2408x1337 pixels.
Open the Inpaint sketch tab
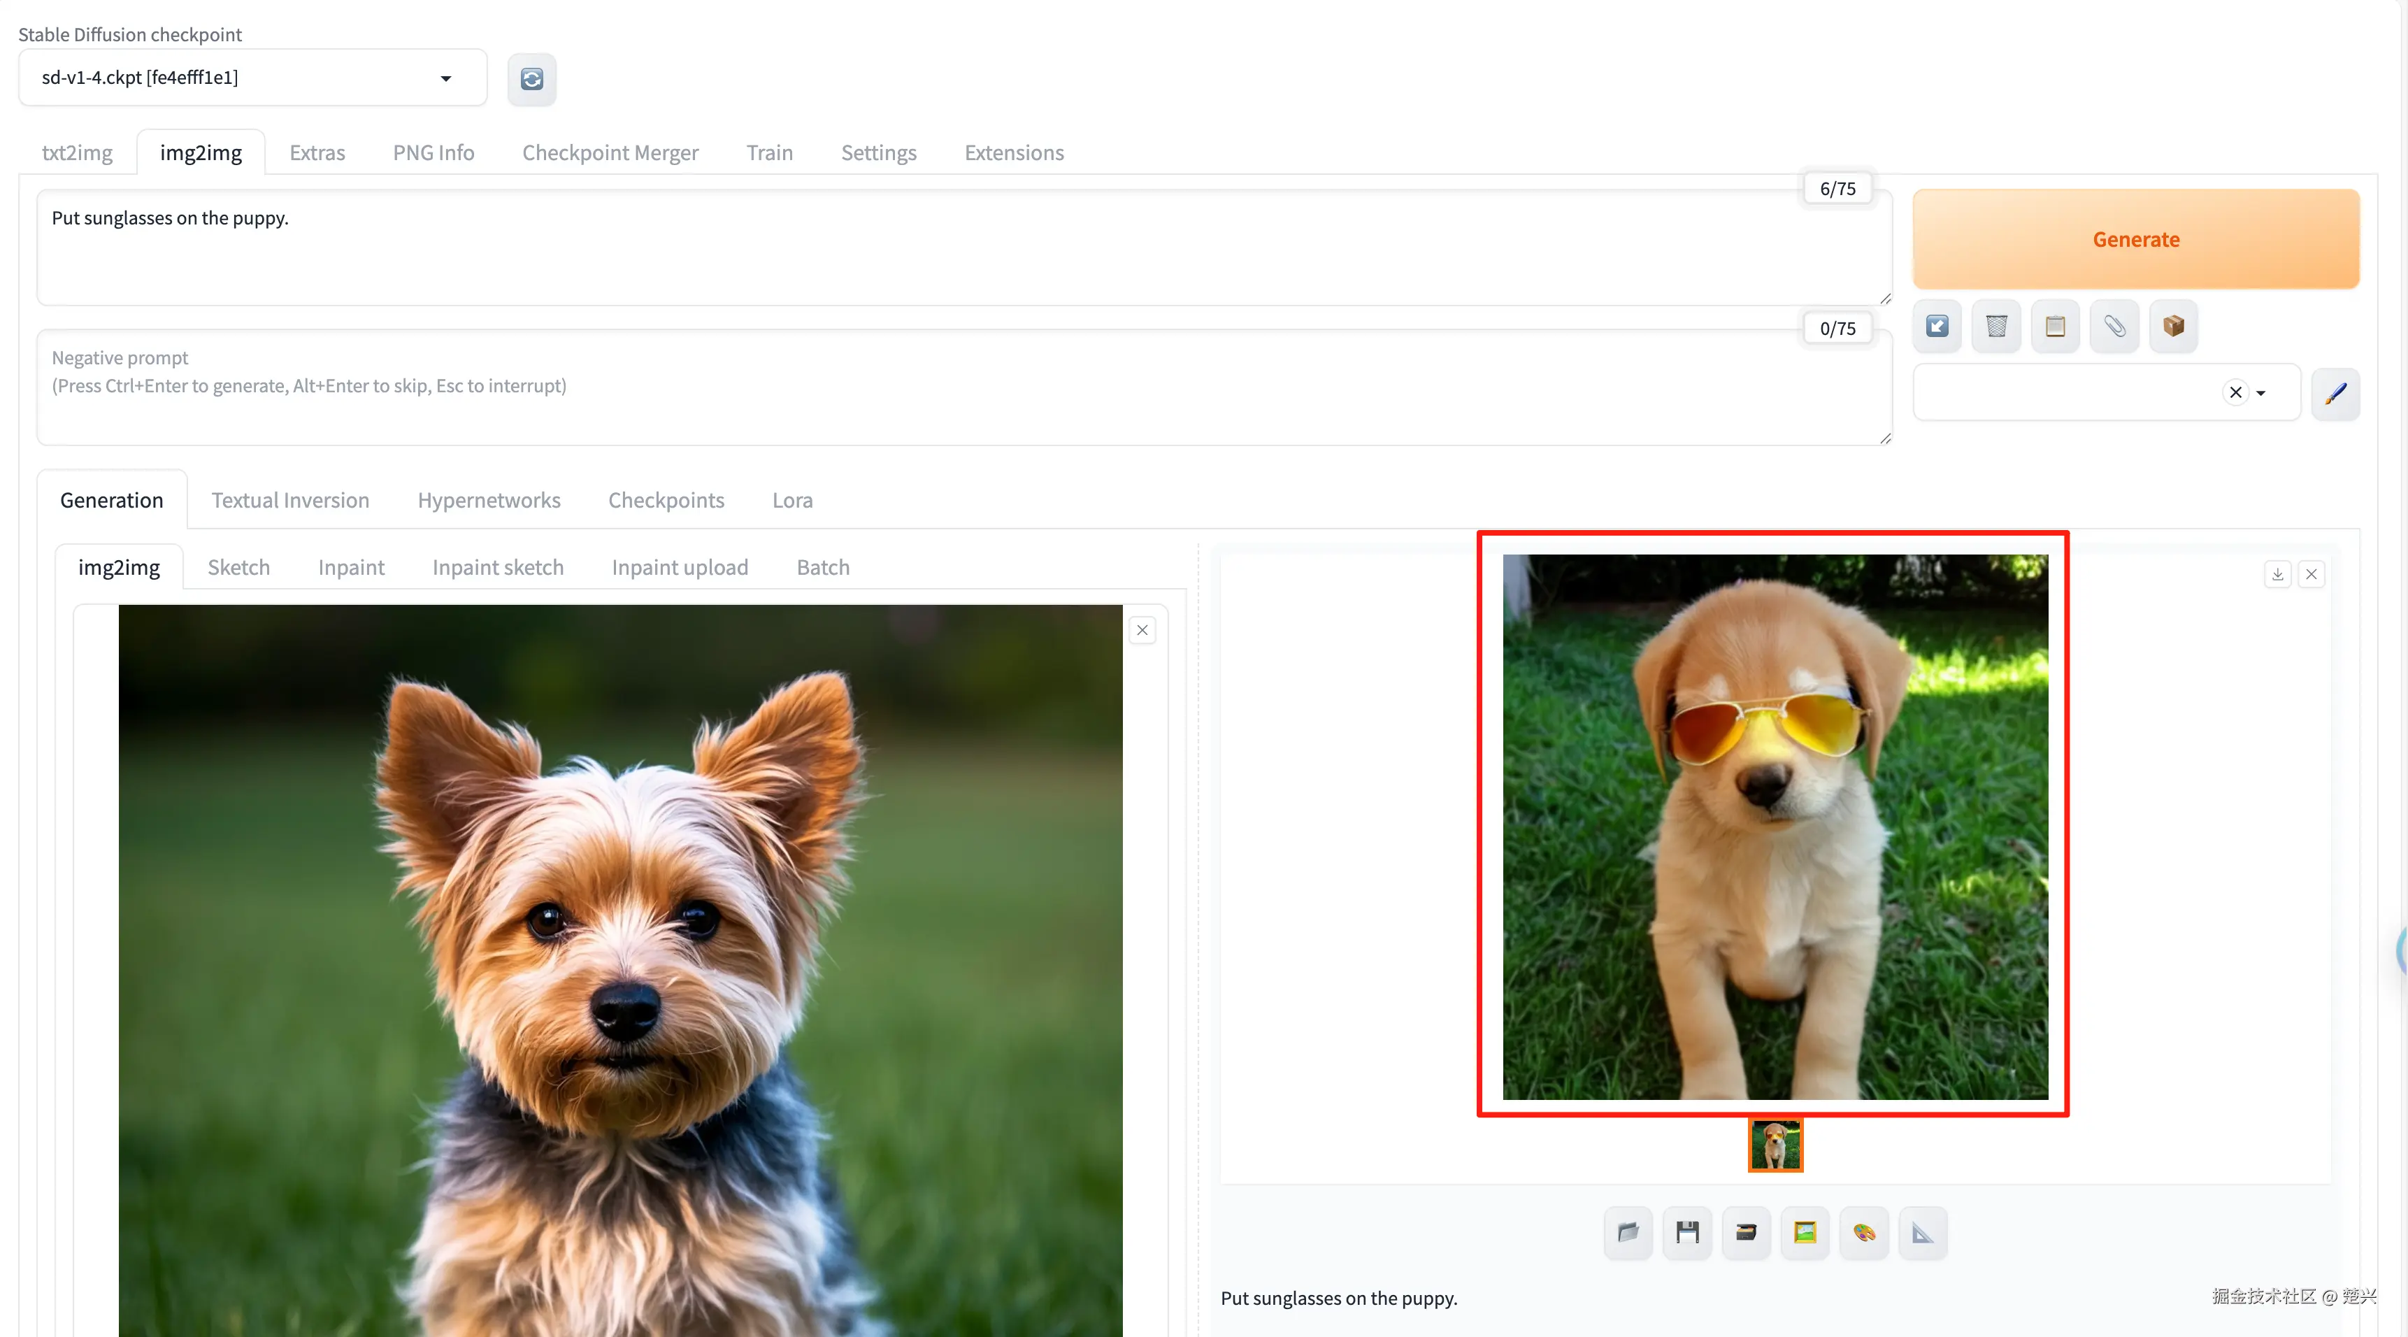coord(497,568)
